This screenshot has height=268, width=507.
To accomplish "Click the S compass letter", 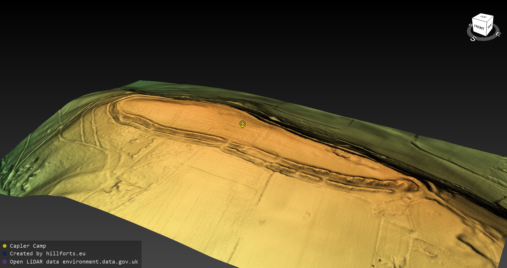I will (x=473, y=39).
